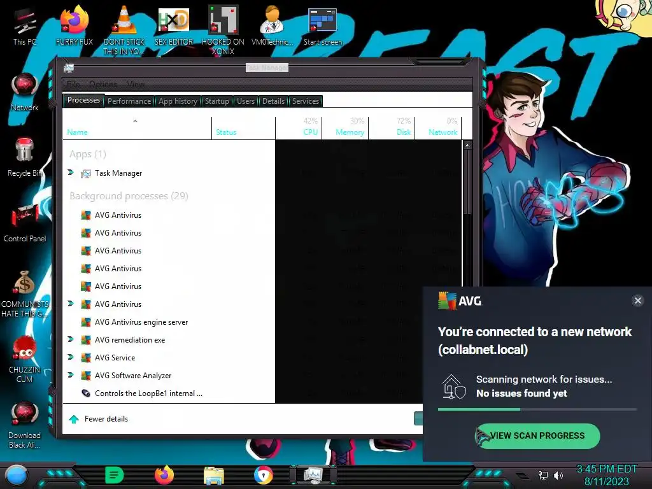
Task: Open File Explorer from the taskbar
Action: (x=214, y=476)
